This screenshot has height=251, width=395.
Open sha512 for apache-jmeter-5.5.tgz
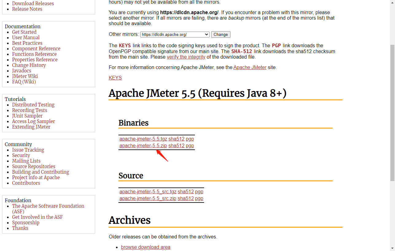pyautogui.click(x=176, y=139)
